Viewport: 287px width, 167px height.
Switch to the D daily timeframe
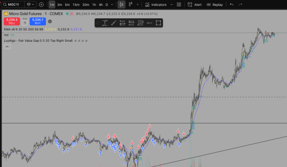[x=107, y=5]
